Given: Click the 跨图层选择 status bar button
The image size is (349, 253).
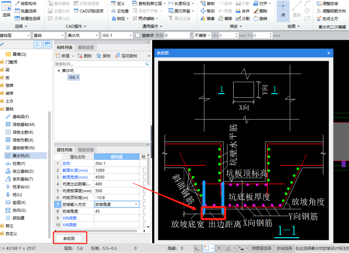Looking at the screenshot, I should tap(262, 248).
